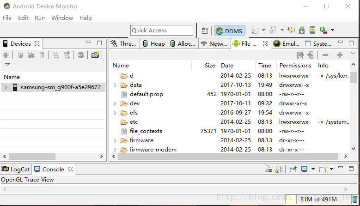Expand the efs folder
The image size is (360, 206).
115,113
